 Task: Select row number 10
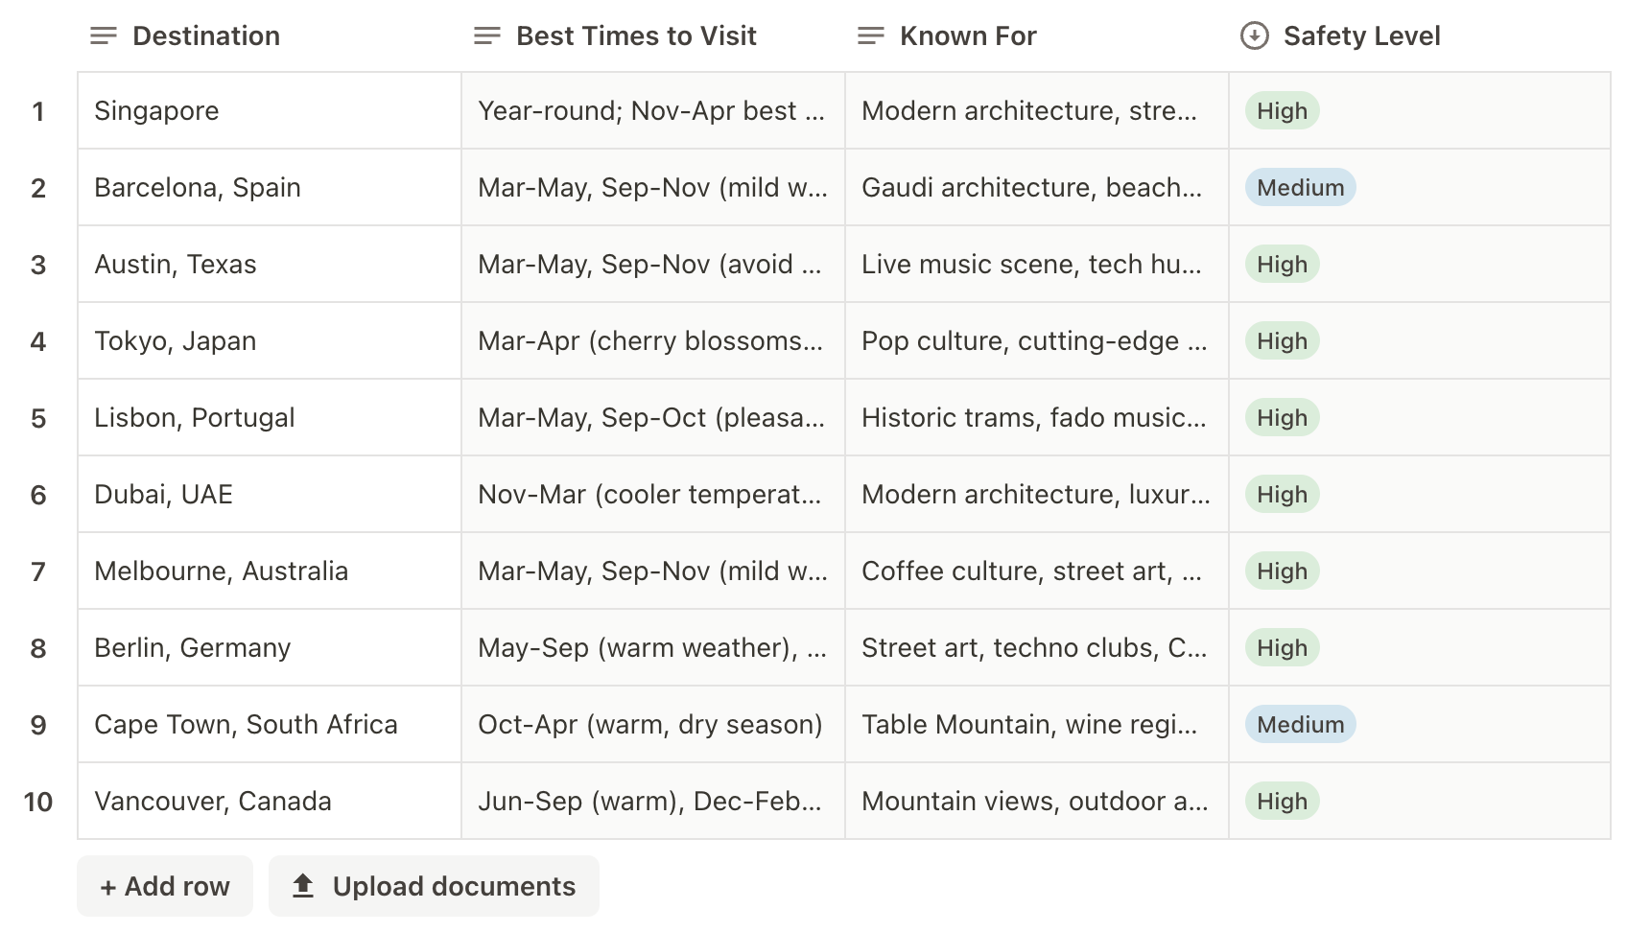tap(38, 802)
